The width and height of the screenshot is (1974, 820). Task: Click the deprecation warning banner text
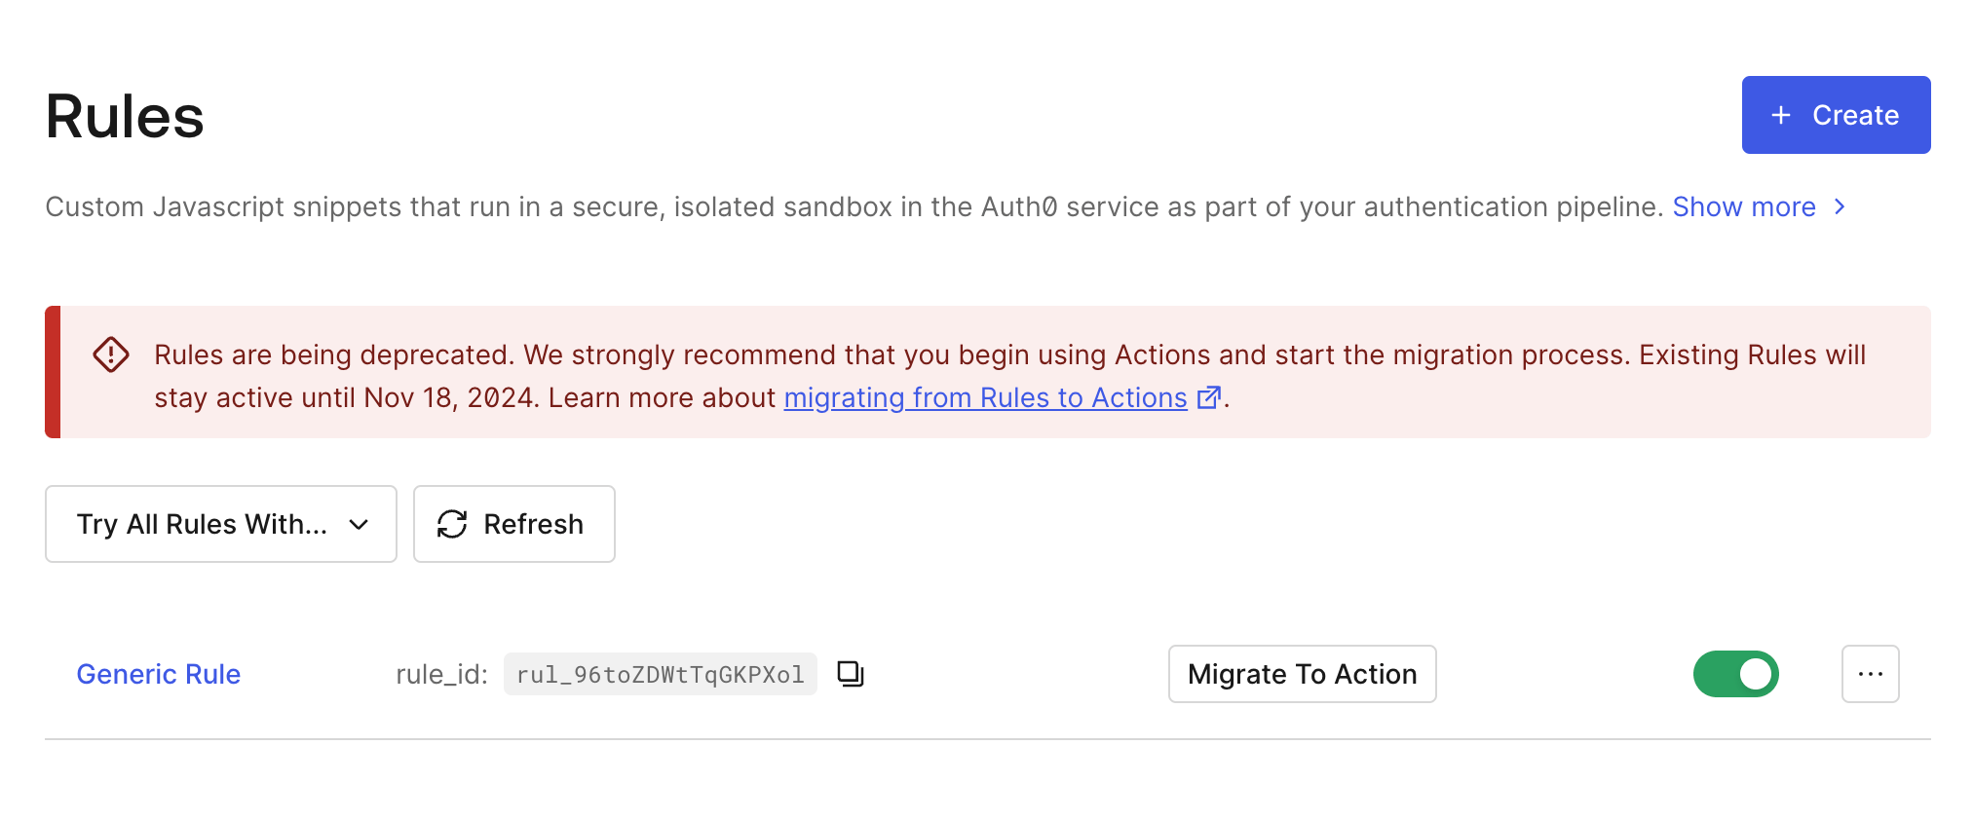[x=1009, y=376]
